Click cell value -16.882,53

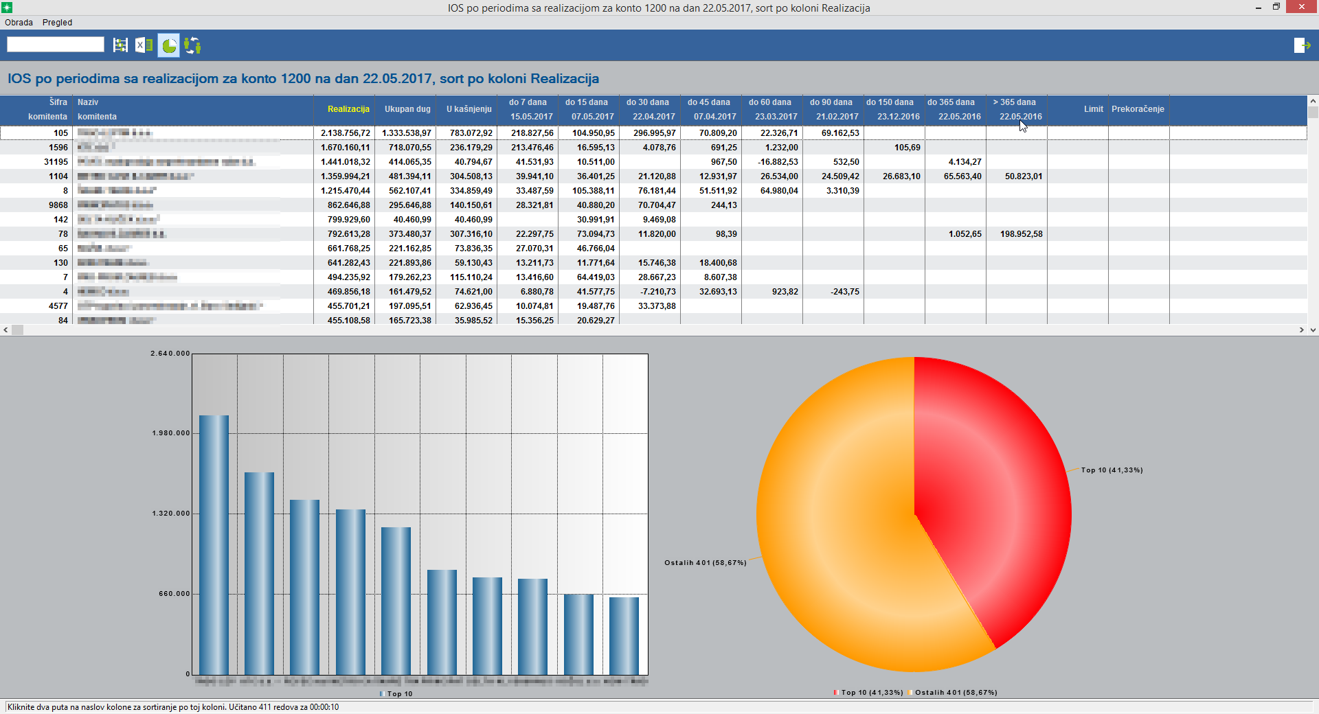pos(778,162)
